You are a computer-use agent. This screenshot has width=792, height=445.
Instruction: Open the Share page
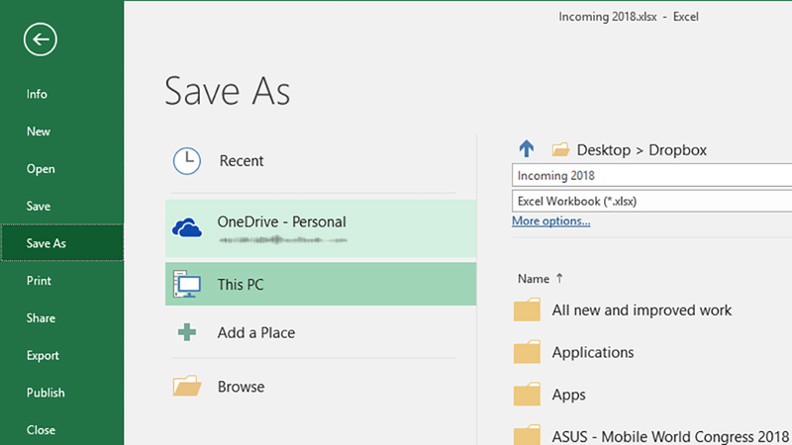[x=41, y=317]
